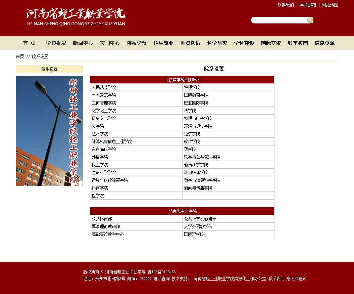The height and width of the screenshot is (294, 354).
Task: Open the 软件学院 link
Action: 192,141
